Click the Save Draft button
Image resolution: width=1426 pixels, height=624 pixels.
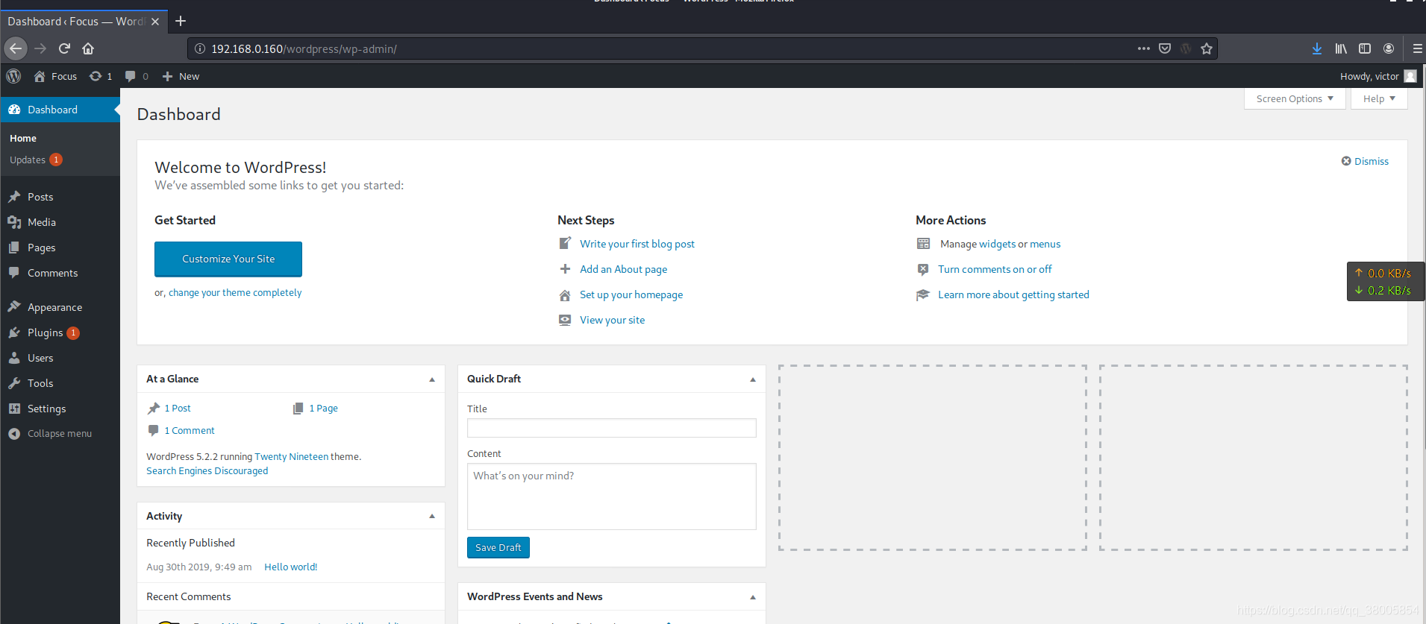tap(498, 547)
